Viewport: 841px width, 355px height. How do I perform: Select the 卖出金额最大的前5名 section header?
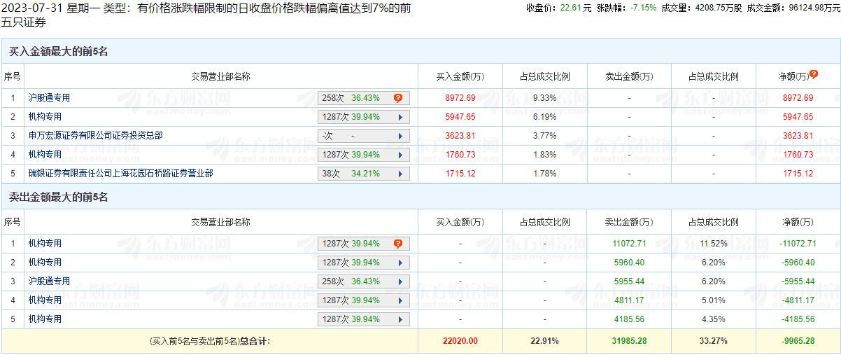[59, 197]
